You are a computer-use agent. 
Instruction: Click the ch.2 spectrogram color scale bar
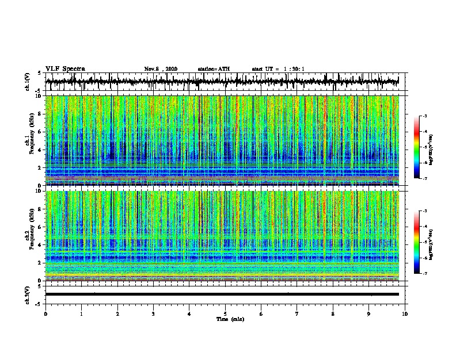pyautogui.click(x=416, y=242)
